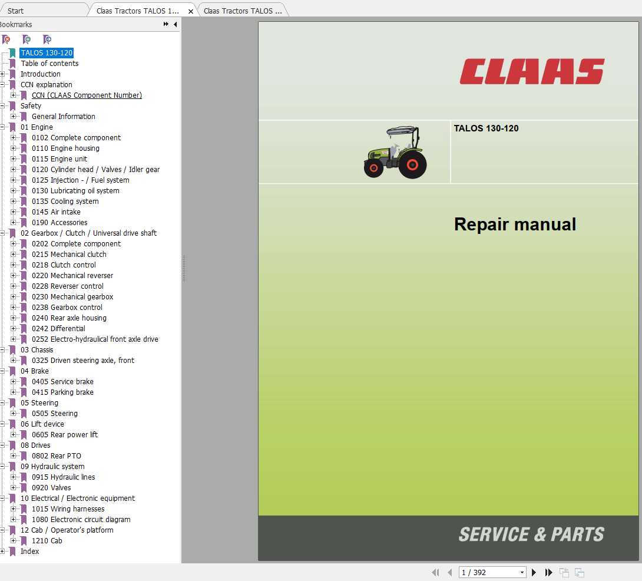The height and width of the screenshot is (581, 642).
Task: Expand 1080 Electronic circuit diagram node
Action: pyautogui.click(x=14, y=520)
